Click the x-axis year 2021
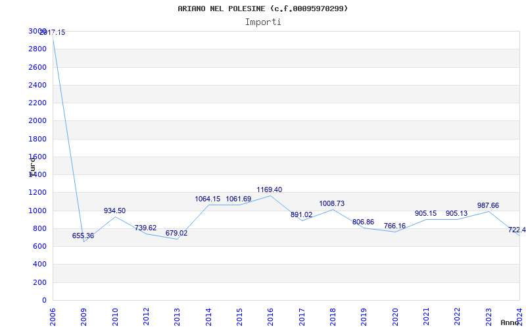Viewport: 526px width, 329px height. click(426, 316)
